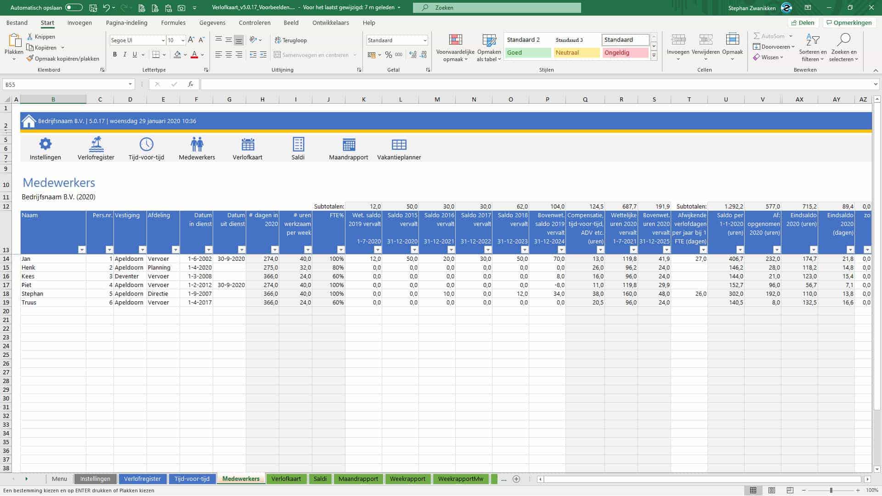Image resolution: width=882 pixels, height=496 pixels.
Task: Toggle Terugloop text wrapping
Action: tap(291, 40)
